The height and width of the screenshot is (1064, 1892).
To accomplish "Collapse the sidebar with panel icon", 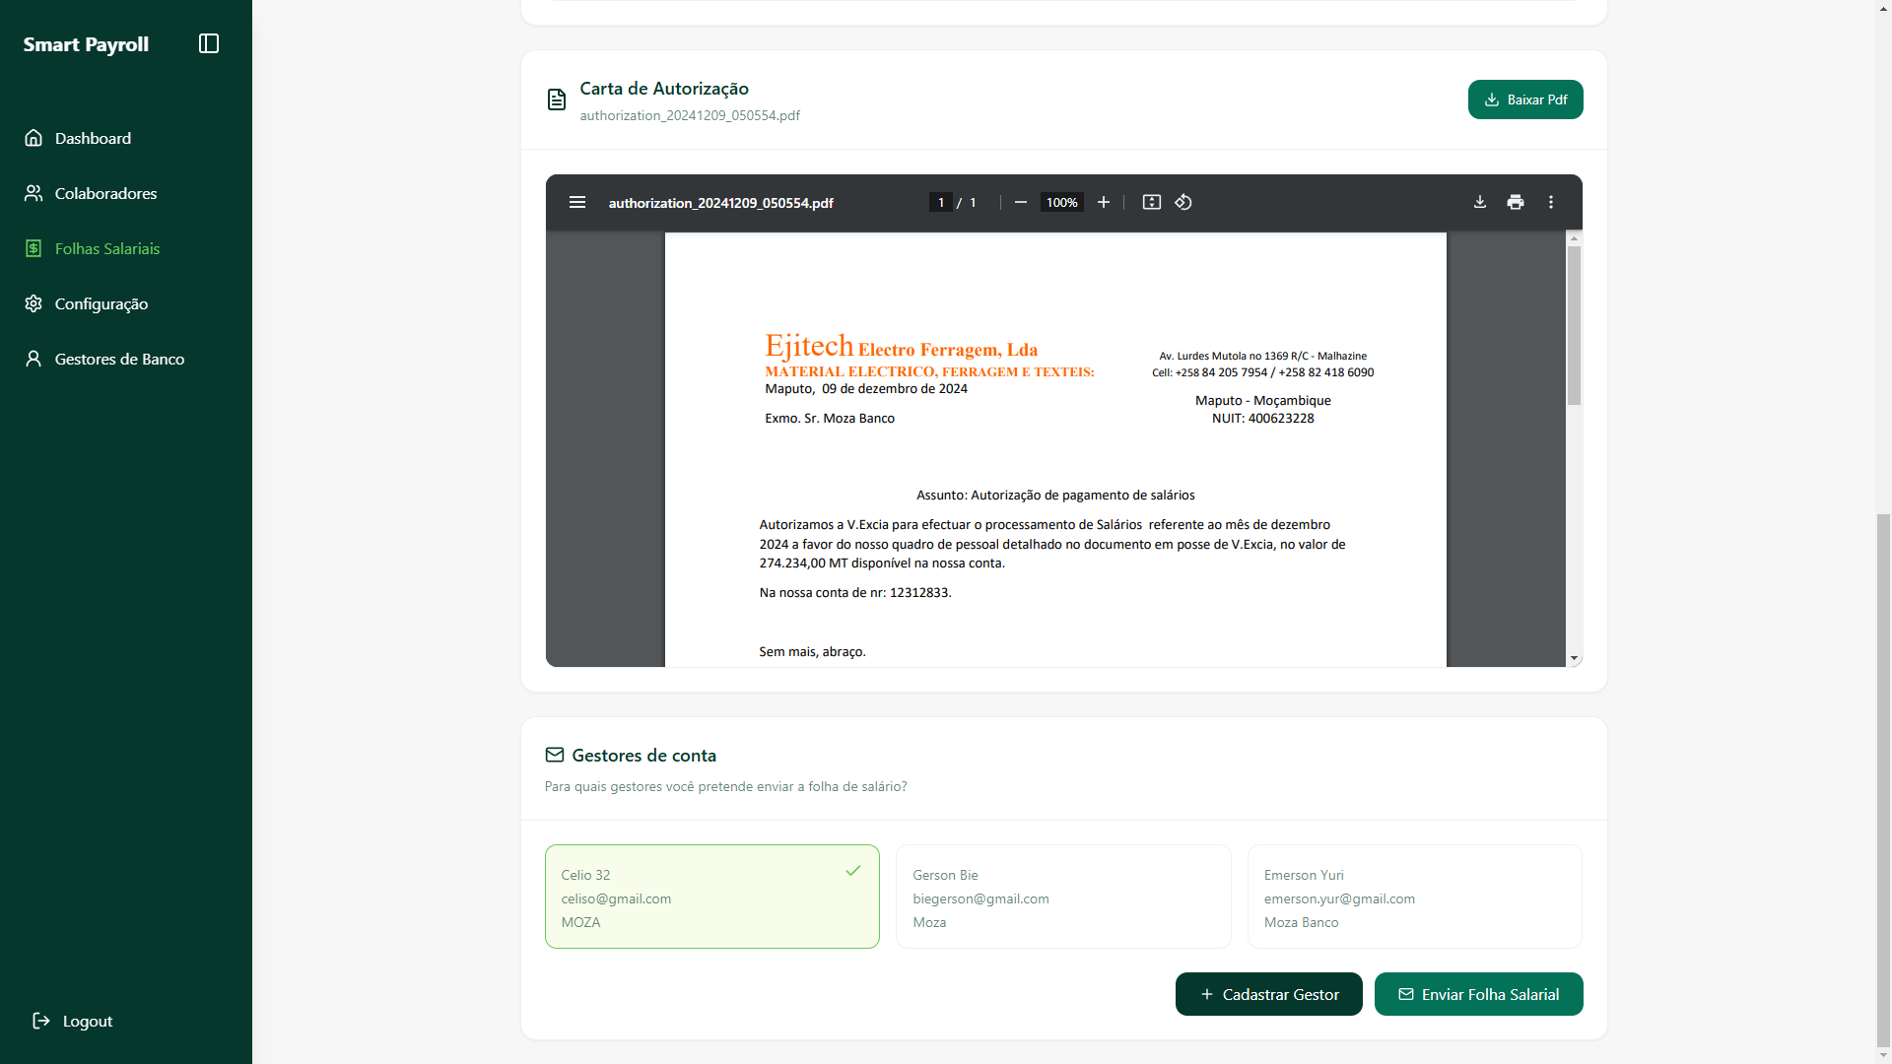I will (x=209, y=43).
